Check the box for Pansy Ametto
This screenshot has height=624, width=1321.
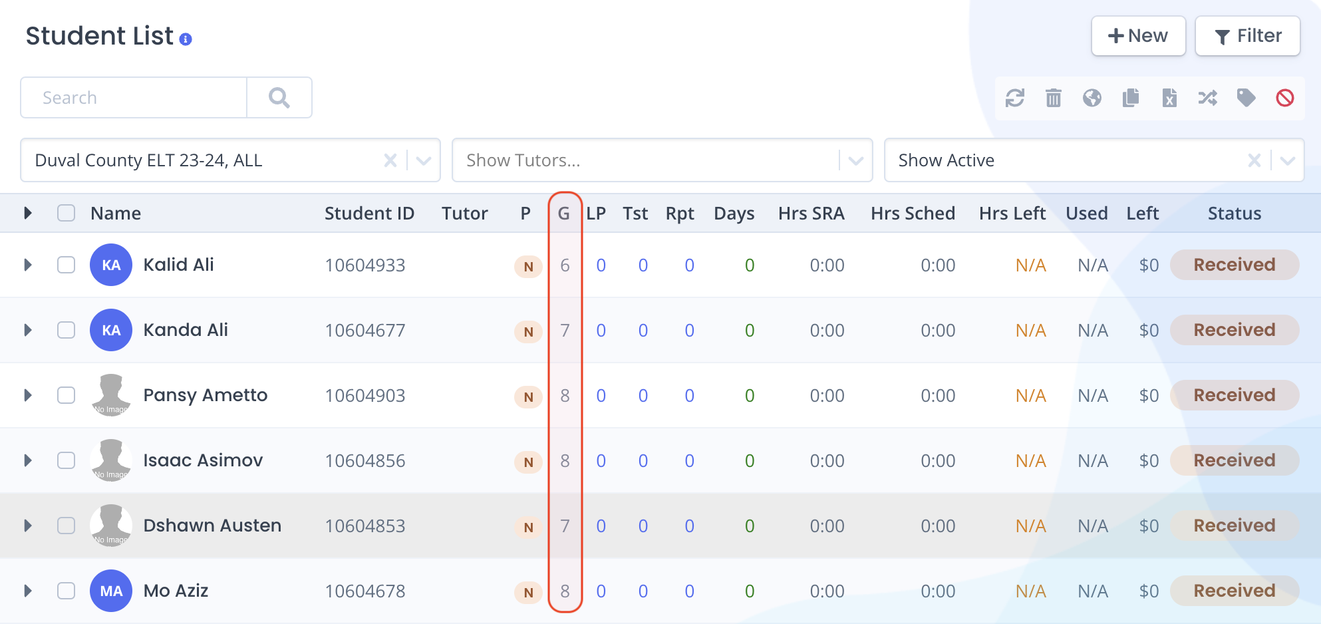(x=66, y=395)
